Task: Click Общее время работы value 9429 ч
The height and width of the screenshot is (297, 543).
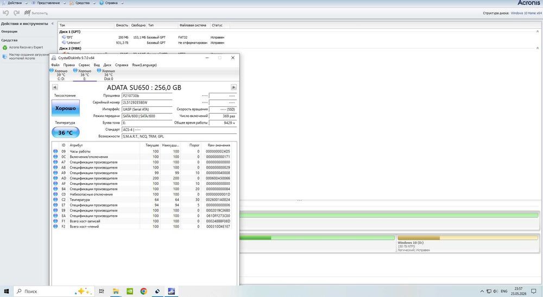Action: (223, 122)
